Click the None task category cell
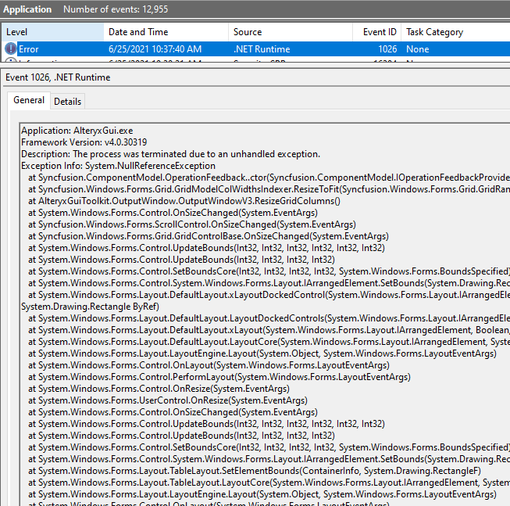Screen dimensions: 510x506 click(x=418, y=49)
